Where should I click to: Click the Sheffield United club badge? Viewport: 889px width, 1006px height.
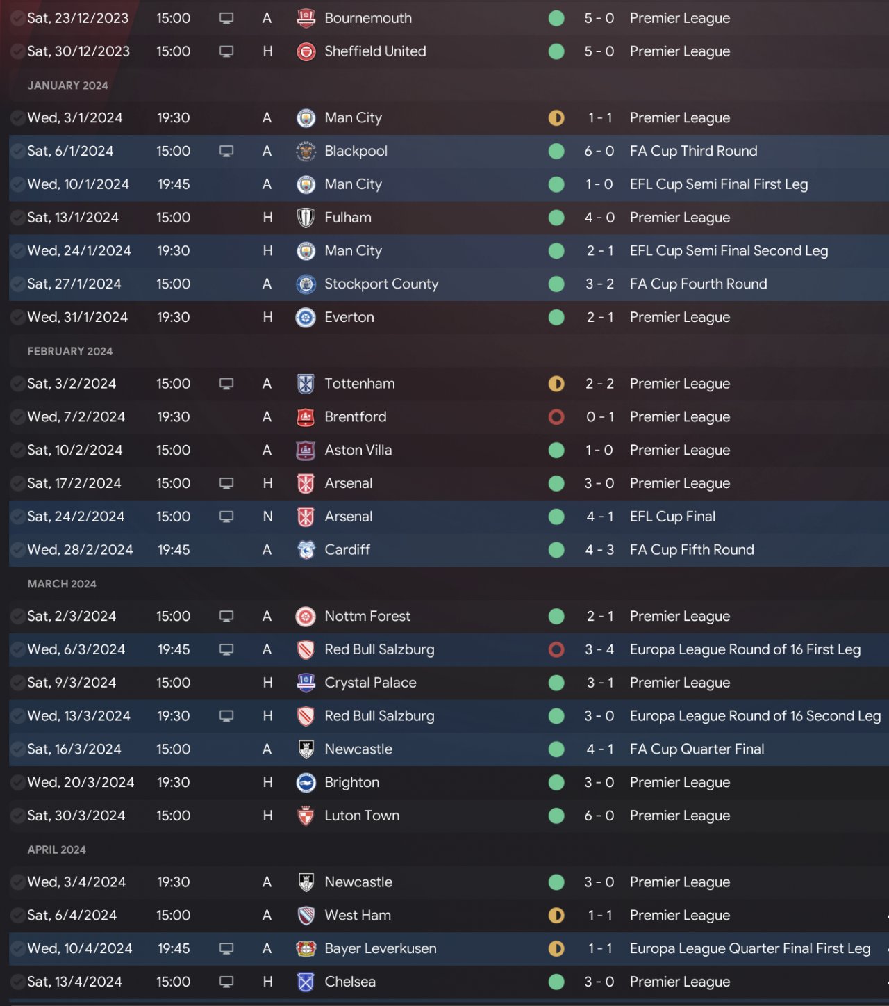(x=306, y=51)
